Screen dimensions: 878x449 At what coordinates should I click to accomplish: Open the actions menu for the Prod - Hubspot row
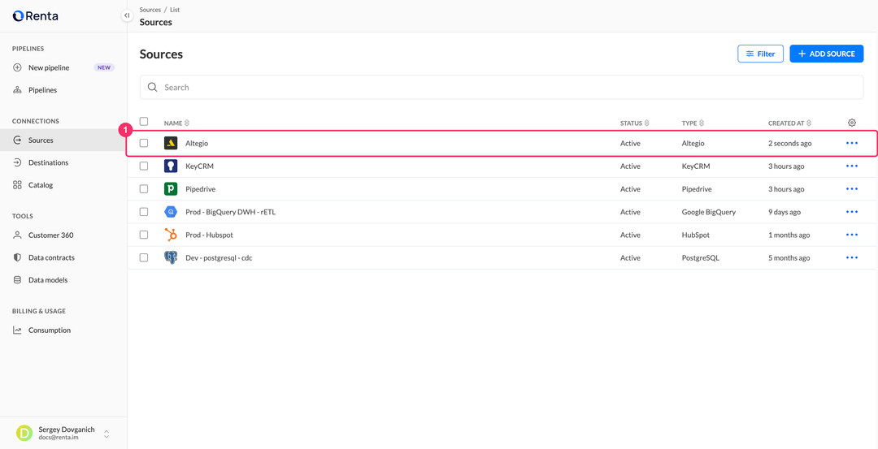click(x=852, y=235)
